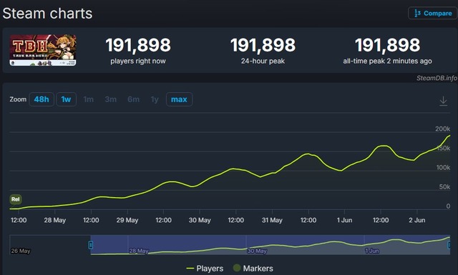The height and width of the screenshot is (275, 458).
Task: Click the all-time peak 2 minutes ago label
Action: coord(387,61)
